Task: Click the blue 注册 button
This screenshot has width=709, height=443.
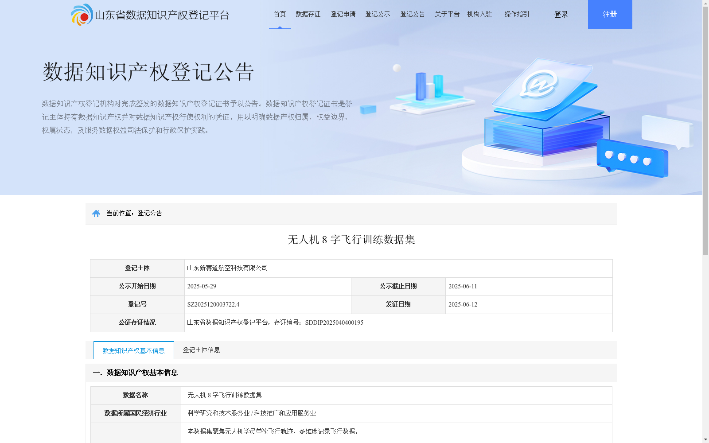Action: point(610,14)
